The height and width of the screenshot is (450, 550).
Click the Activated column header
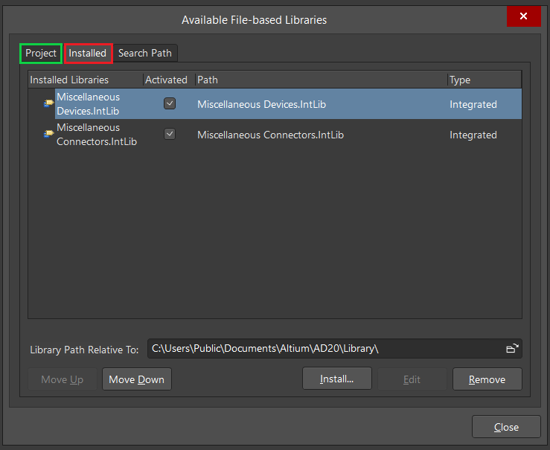tap(167, 80)
